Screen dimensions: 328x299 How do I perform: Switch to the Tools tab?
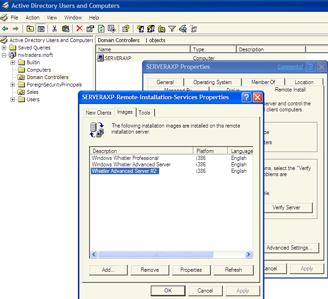pyautogui.click(x=144, y=113)
